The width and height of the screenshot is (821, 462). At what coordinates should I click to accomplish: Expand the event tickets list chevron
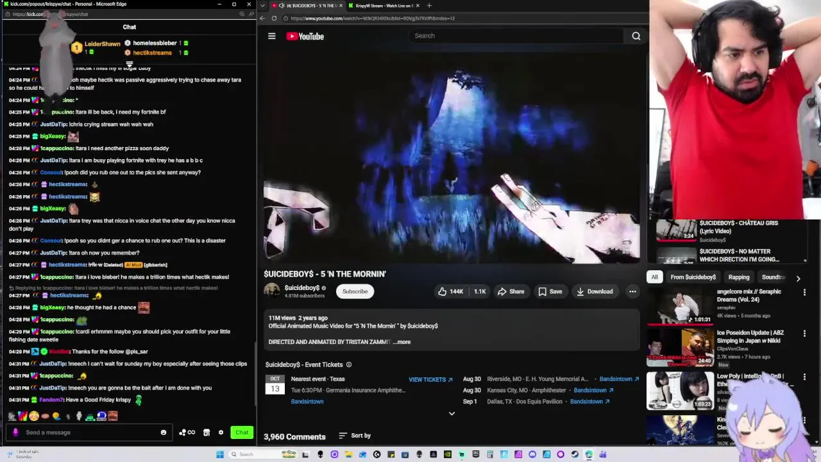click(452, 413)
